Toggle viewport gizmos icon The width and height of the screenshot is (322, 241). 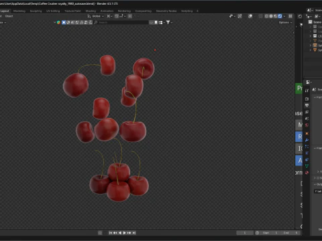tap(239, 16)
